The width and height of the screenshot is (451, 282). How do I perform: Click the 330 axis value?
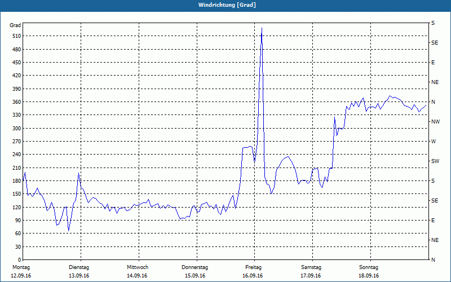[16, 115]
